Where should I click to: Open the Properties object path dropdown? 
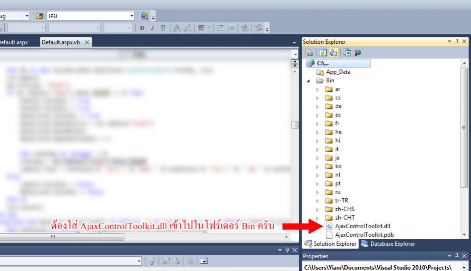pos(464,267)
